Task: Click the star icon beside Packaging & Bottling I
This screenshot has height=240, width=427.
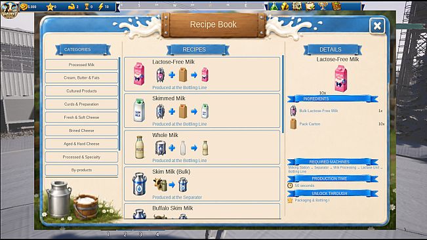Action: (x=290, y=200)
